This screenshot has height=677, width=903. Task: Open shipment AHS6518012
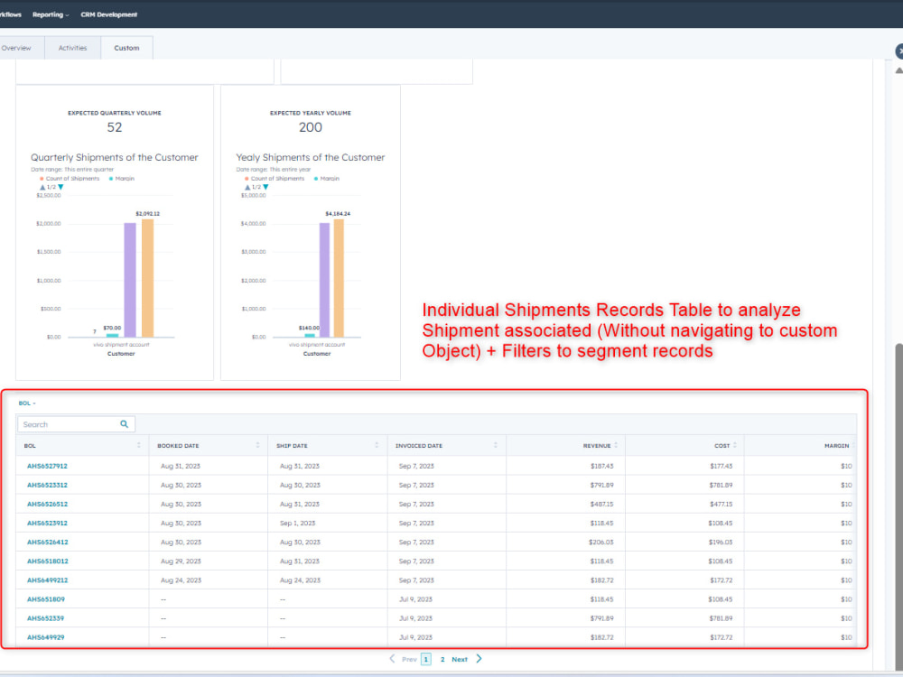[x=47, y=561]
